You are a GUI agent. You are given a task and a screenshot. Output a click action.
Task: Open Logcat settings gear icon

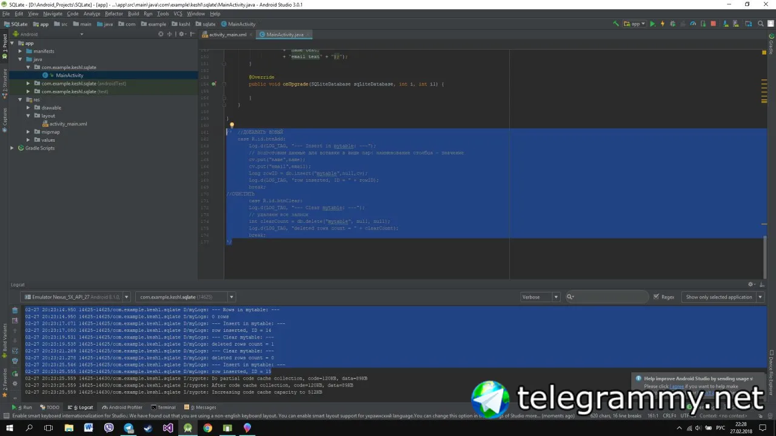point(751,284)
